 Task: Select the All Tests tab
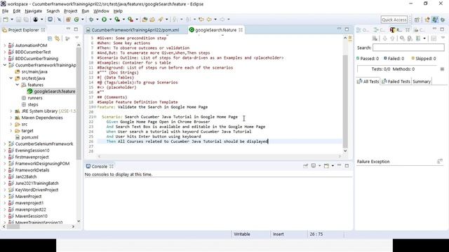tap(368, 81)
